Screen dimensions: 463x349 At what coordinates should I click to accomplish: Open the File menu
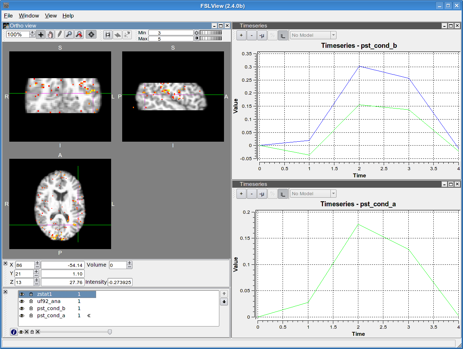coord(8,16)
